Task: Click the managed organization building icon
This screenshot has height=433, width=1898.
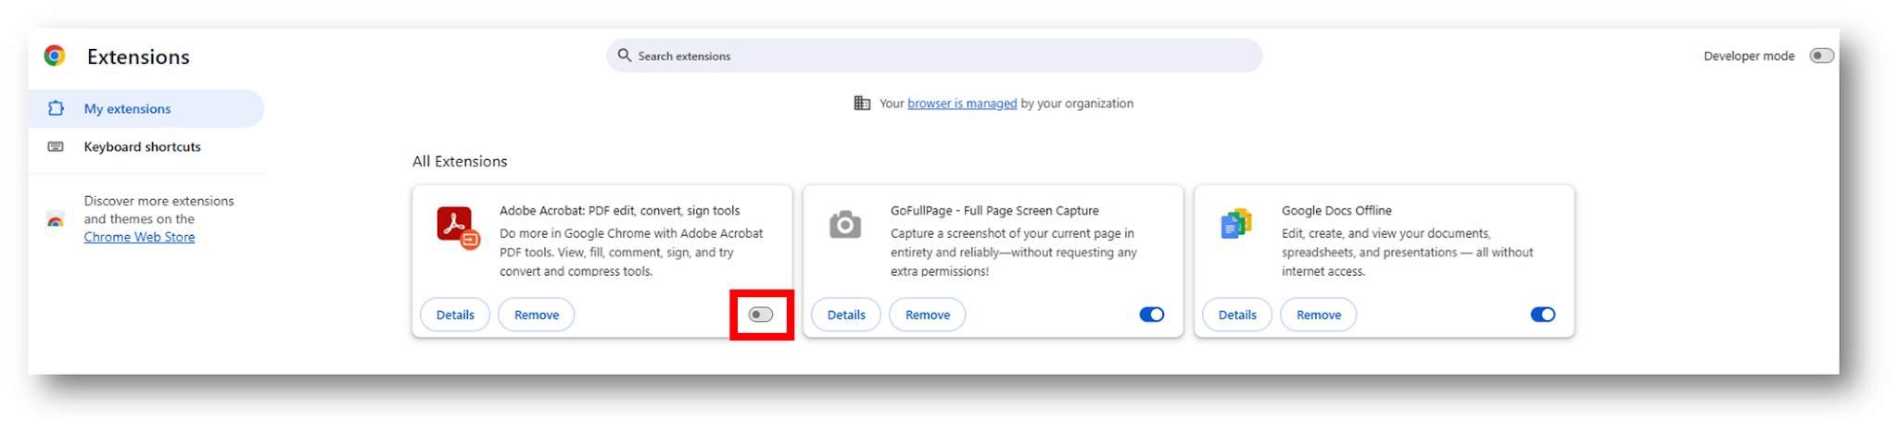Action: coord(862,103)
